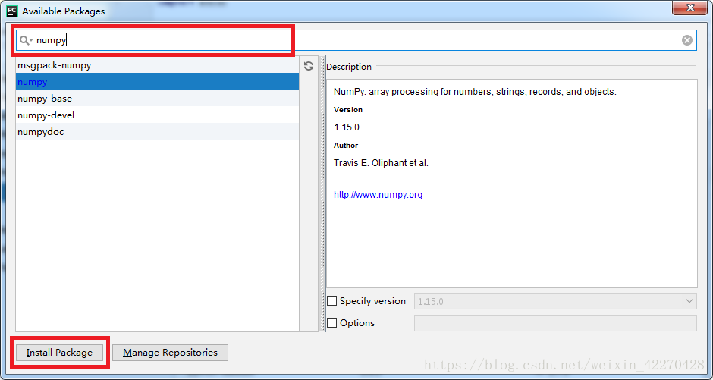This screenshot has width=713, height=380.
Task: Enable the Specify version checkbox
Action: (332, 301)
